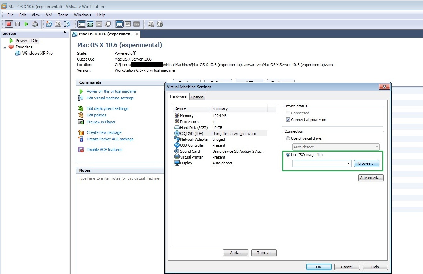Screen dimensions: 423x274
Task: Click the red Power Off toolbar icon
Action: coord(9,24)
